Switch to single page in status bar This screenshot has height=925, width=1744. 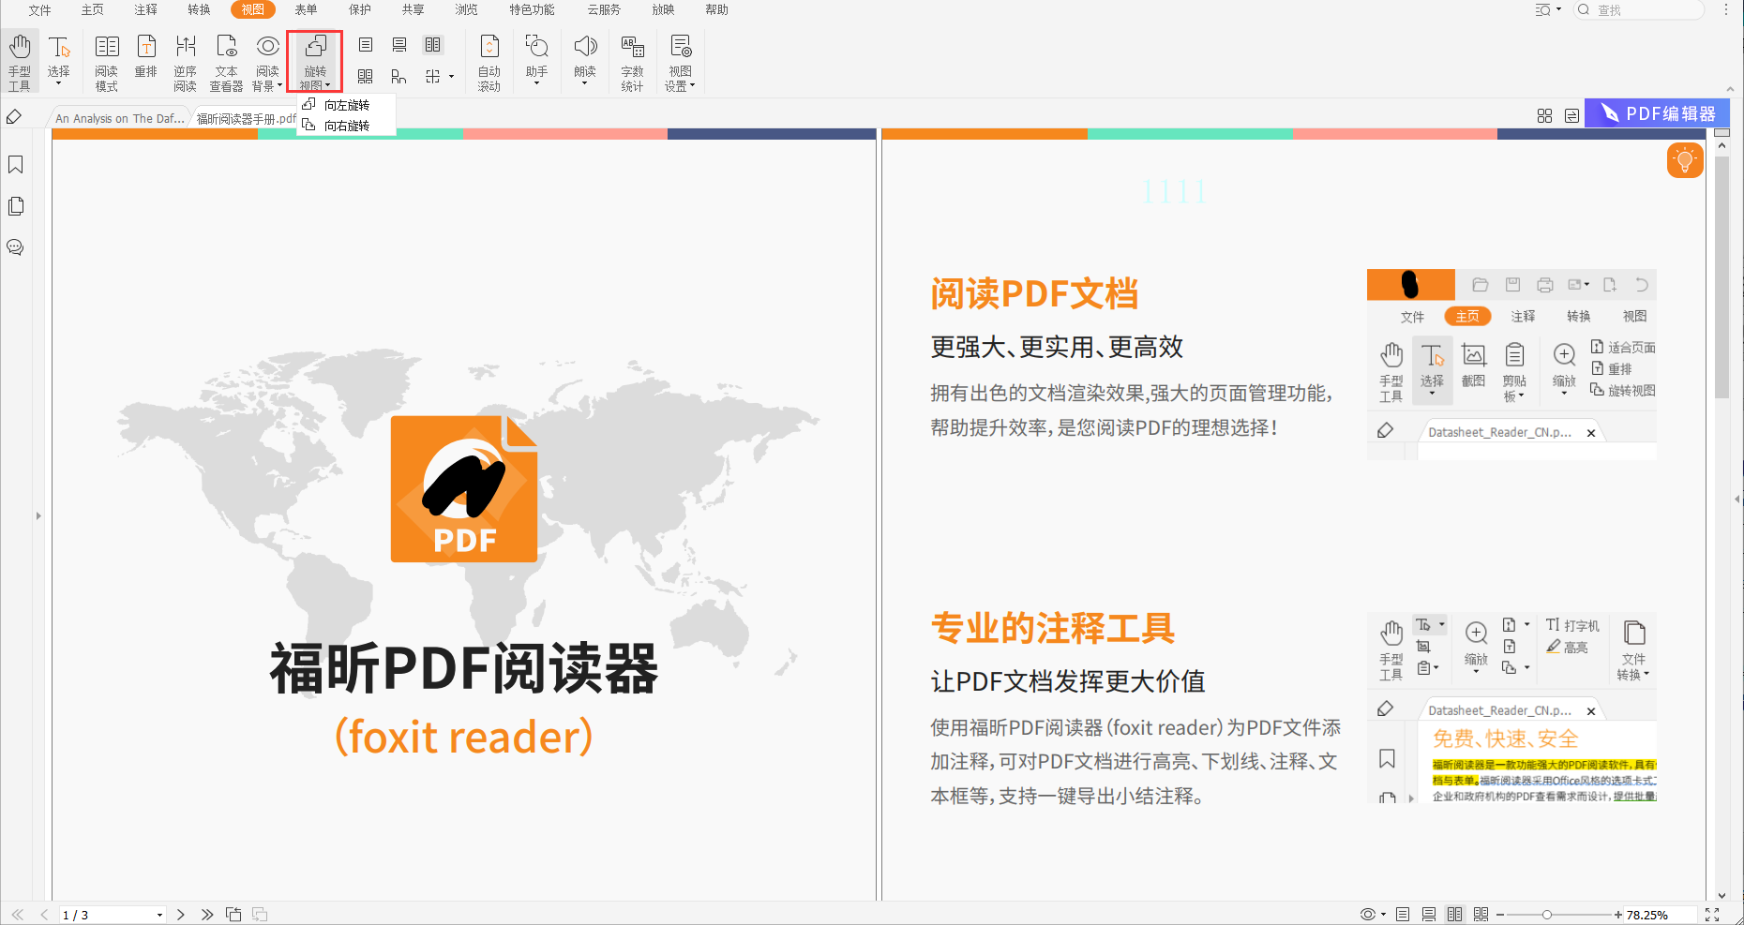(1403, 915)
